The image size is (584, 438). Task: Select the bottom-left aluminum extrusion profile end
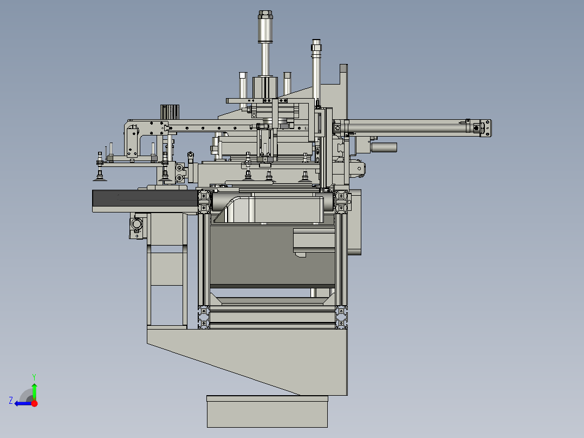point(204,317)
